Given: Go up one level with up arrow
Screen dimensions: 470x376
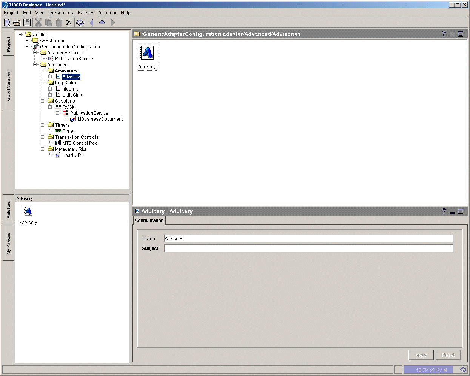Looking at the screenshot, I should (102, 23).
